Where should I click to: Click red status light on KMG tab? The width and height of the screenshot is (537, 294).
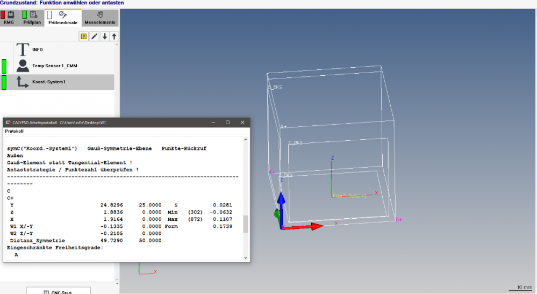(3, 15)
